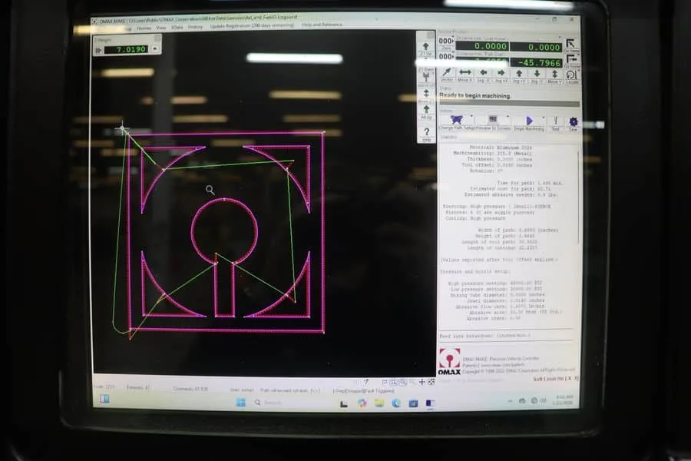Click the Windows Start button

pyautogui.click(x=240, y=402)
